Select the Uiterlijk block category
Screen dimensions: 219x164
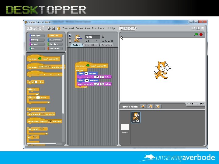(37, 40)
